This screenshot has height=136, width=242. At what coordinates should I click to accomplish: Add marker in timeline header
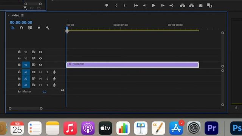click(39, 28)
